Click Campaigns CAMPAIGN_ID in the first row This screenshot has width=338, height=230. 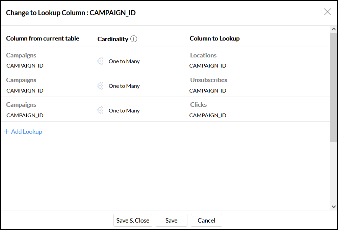click(25, 66)
